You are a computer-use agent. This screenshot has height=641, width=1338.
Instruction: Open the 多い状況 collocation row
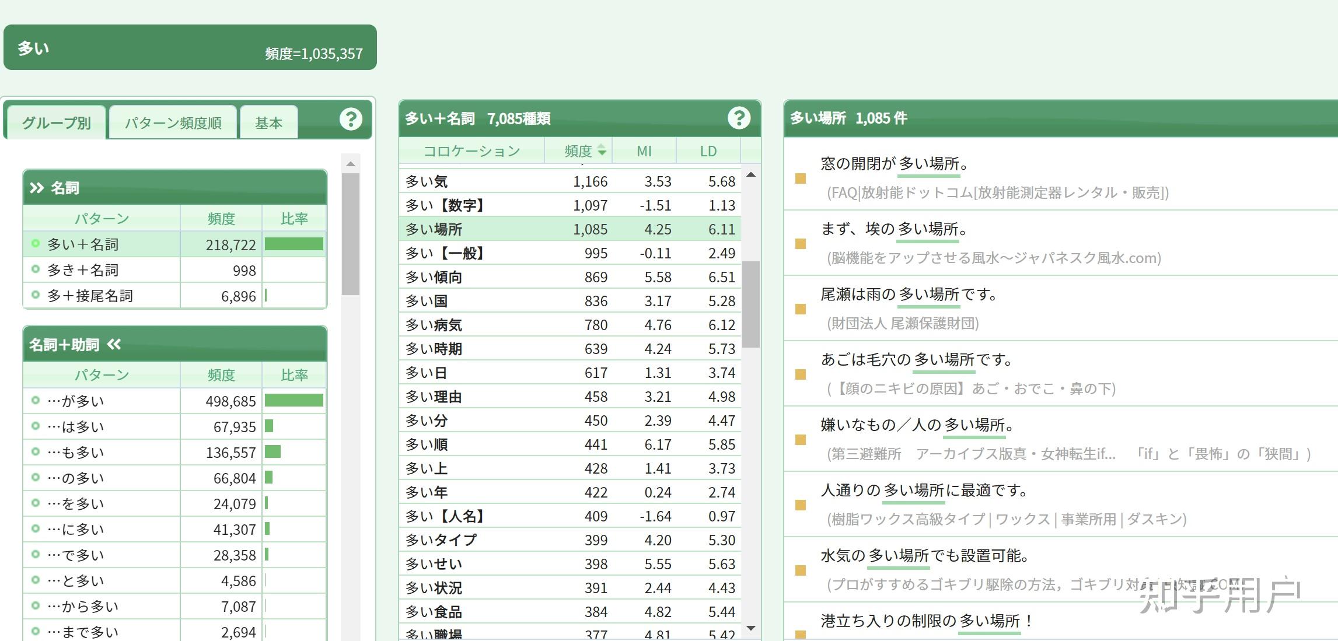click(570, 588)
